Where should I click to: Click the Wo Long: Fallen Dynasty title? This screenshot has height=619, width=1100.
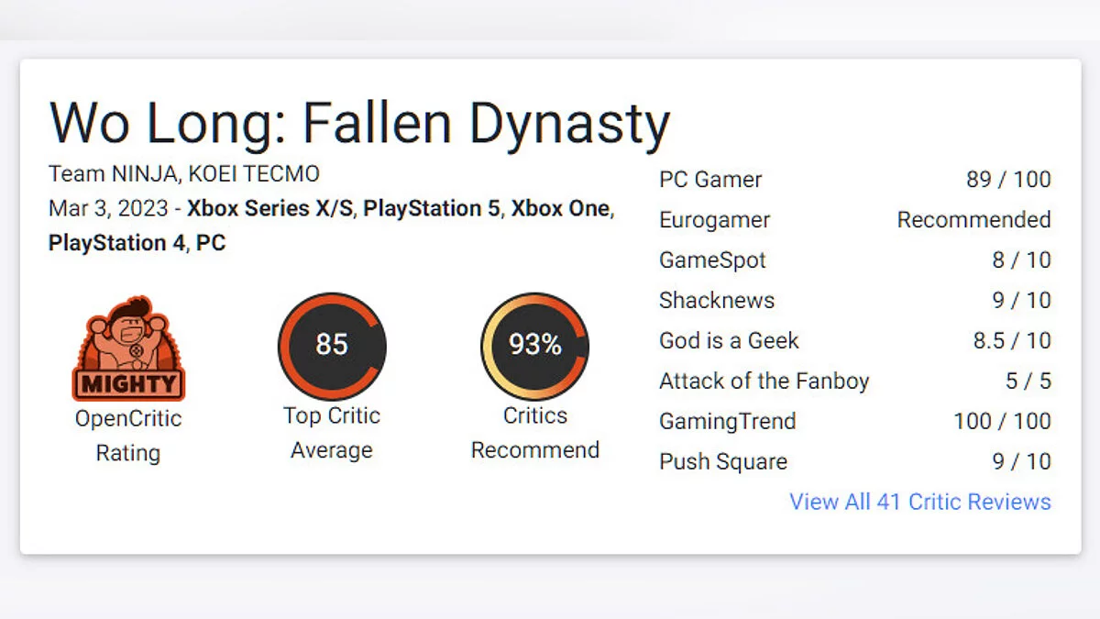point(359,124)
